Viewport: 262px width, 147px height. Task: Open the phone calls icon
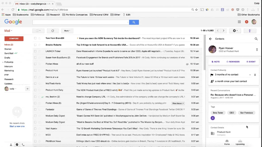coord(23,145)
